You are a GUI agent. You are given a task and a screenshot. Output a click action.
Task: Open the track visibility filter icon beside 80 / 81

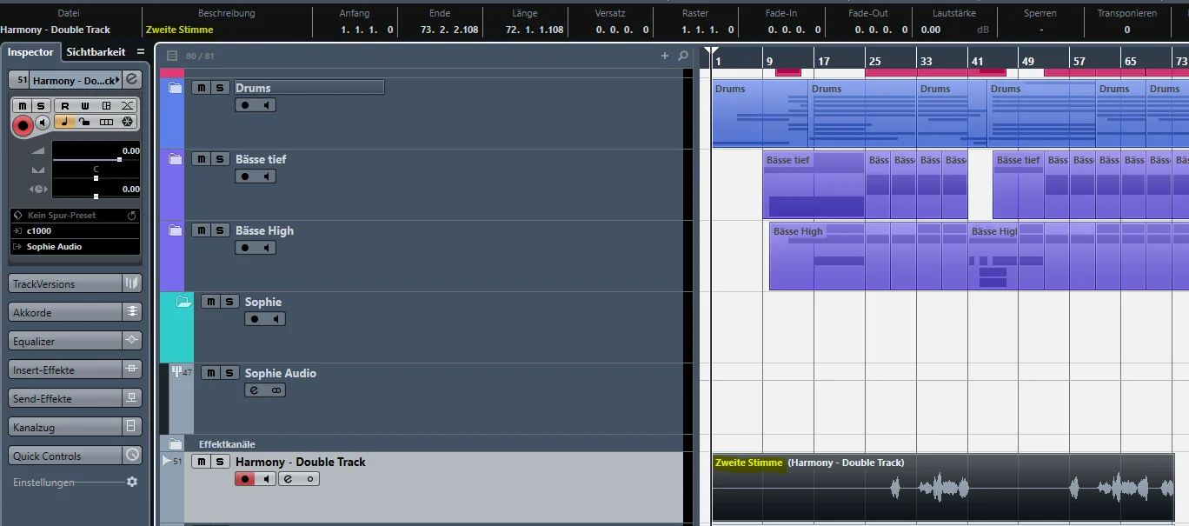pyautogui.click(x=172, y=56)
